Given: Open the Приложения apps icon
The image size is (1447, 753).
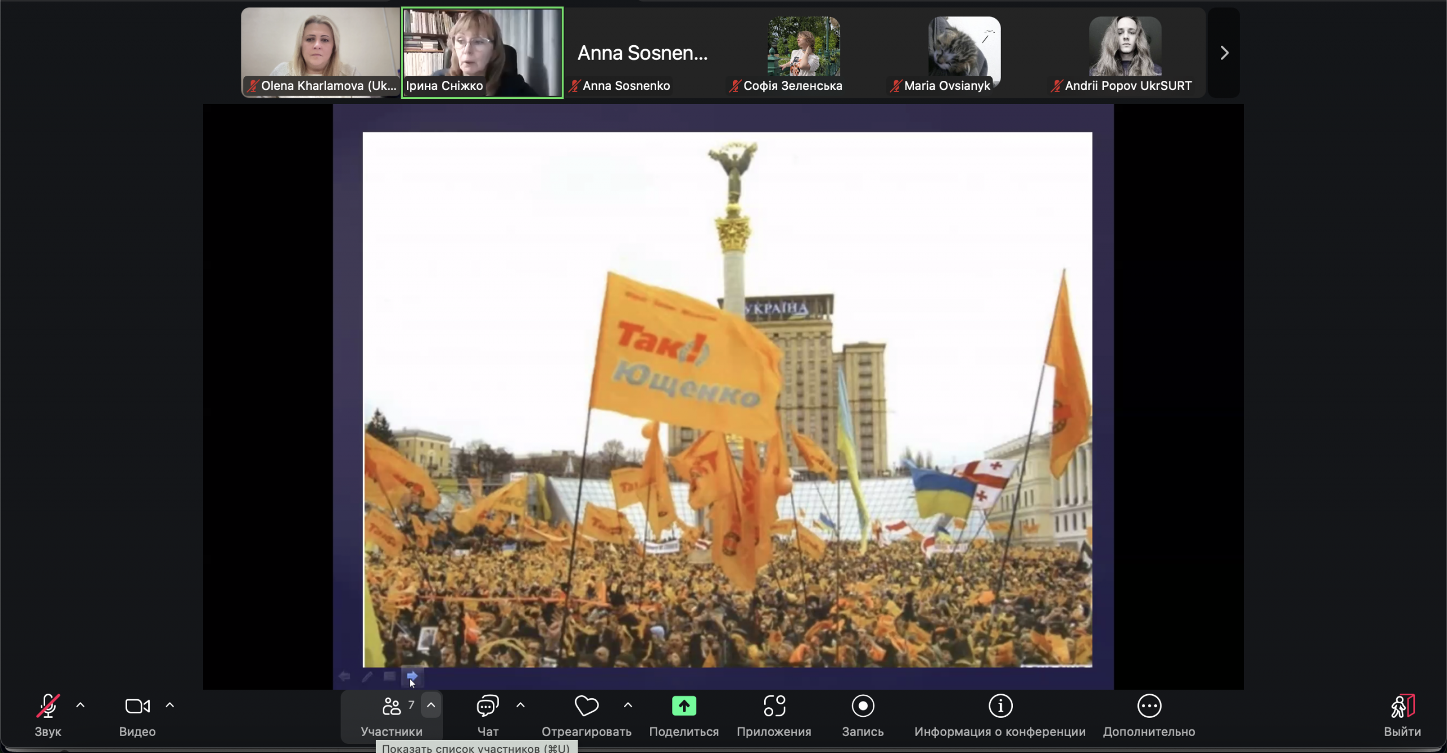Looking at the screenshot, I should [774, 706].
